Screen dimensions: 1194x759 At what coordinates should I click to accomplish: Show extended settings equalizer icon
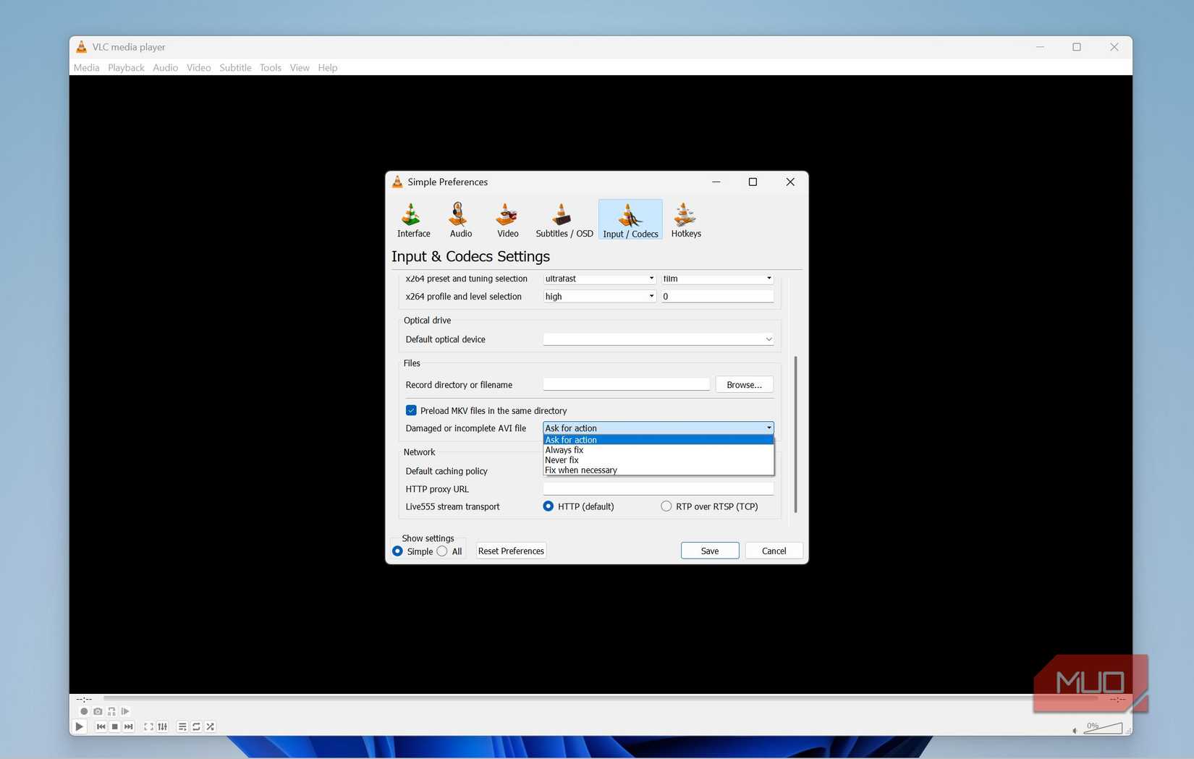(x=162, y=726)
